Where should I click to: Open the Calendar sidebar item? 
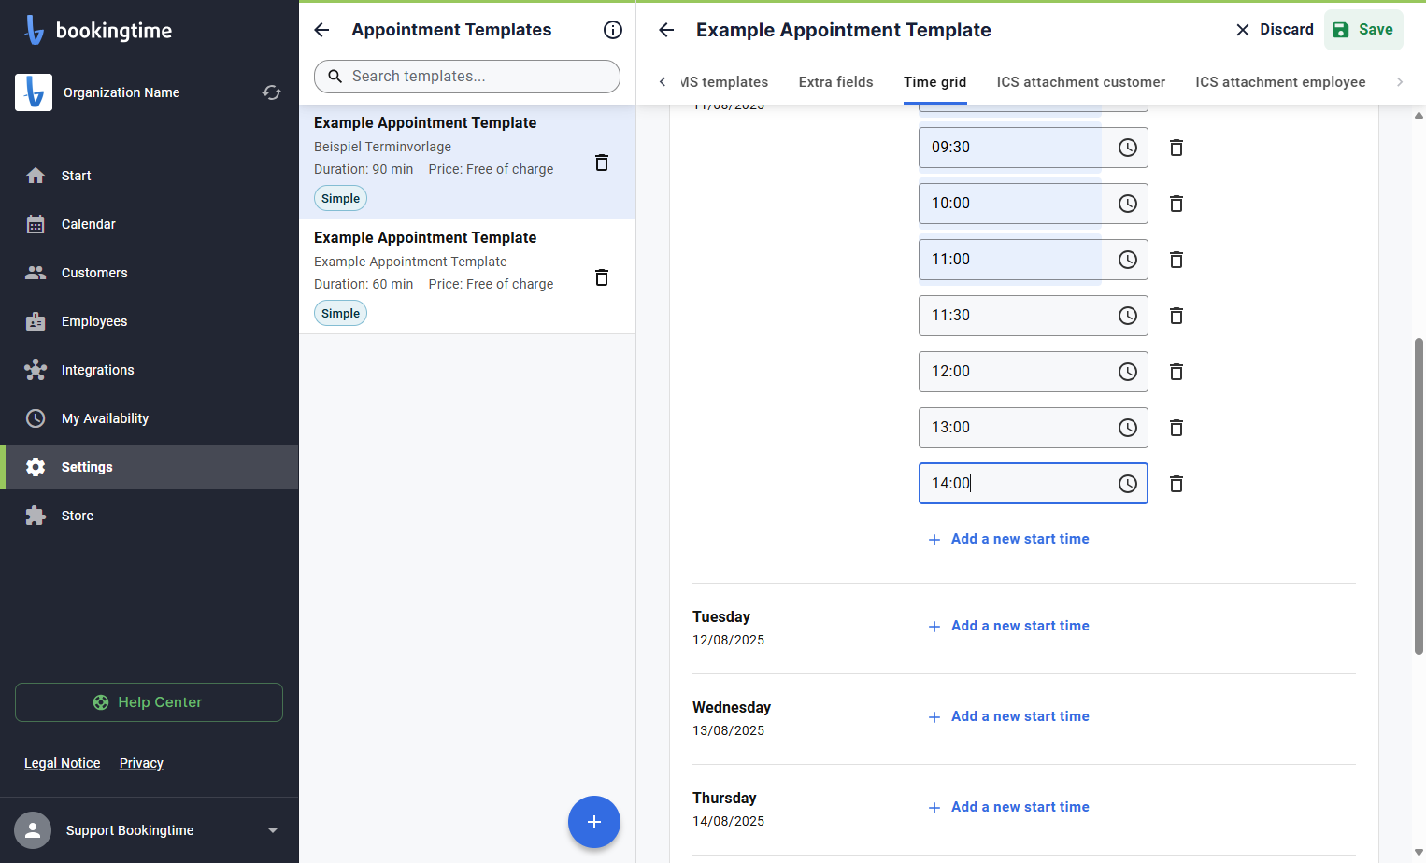pos(150,224)
